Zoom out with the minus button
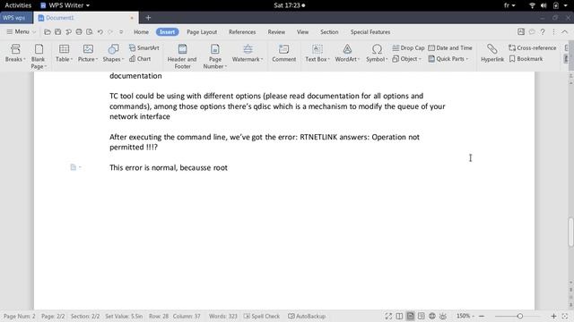 (x=482, y=316)
